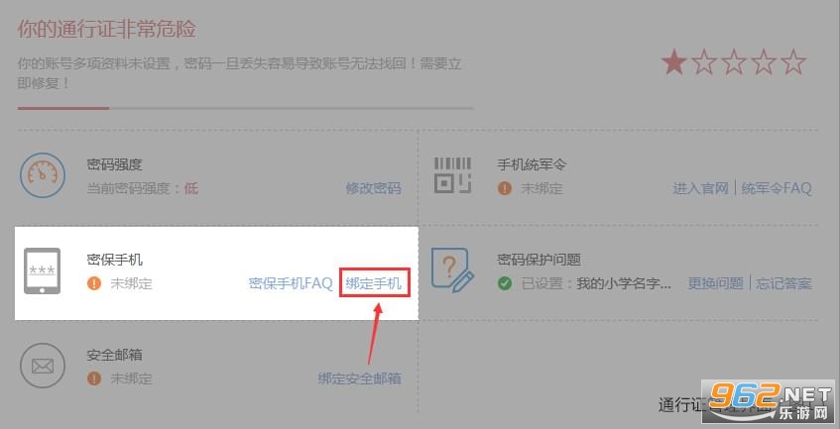Click orange warning icon under 手机统军令
The image size is (840, 429).
(x=505, y=188)
